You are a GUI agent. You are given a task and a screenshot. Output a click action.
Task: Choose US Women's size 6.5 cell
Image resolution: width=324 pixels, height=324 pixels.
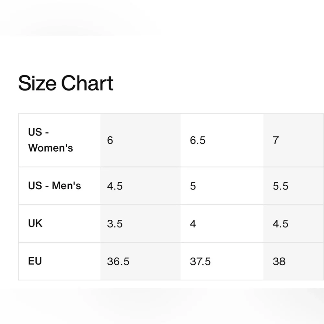coord(198,140)
